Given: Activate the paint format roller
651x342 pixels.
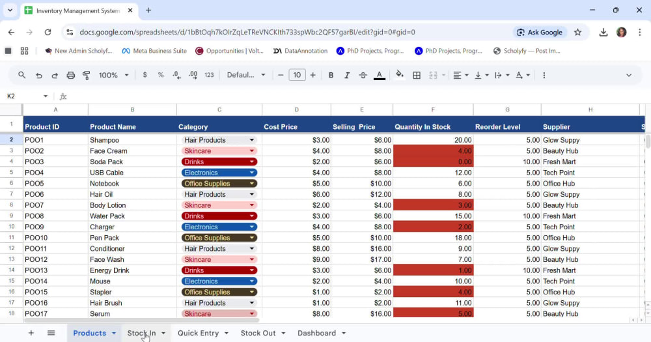Looking at the screenshot, I should click(87, 75).
